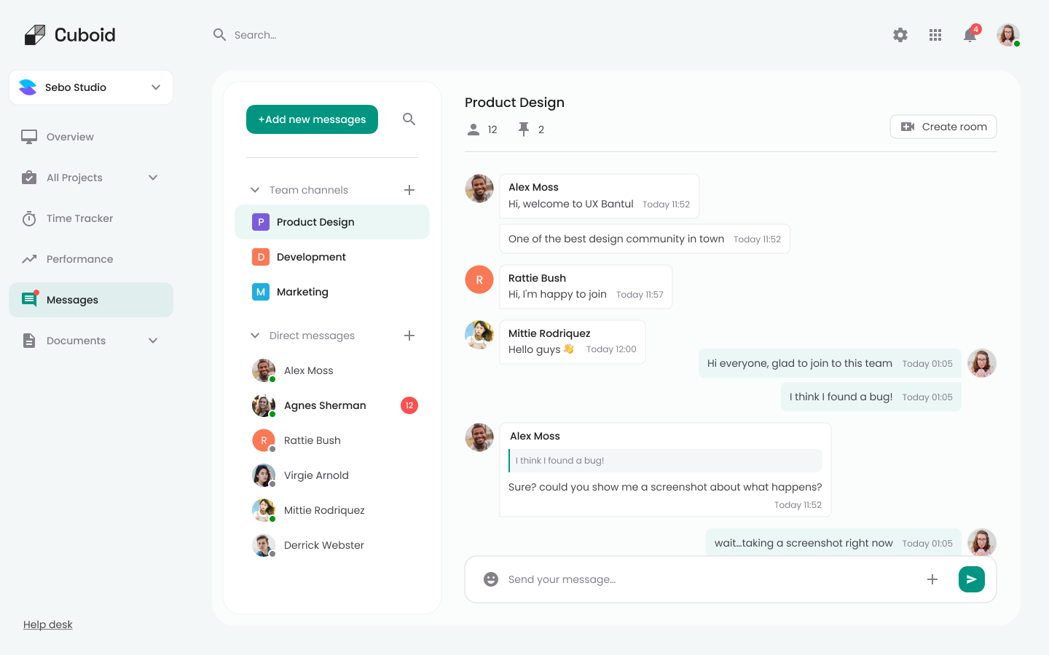Viewport: 1049px width, 655px height.
Task: Click the Add new messages button
Action: [312, 119]
